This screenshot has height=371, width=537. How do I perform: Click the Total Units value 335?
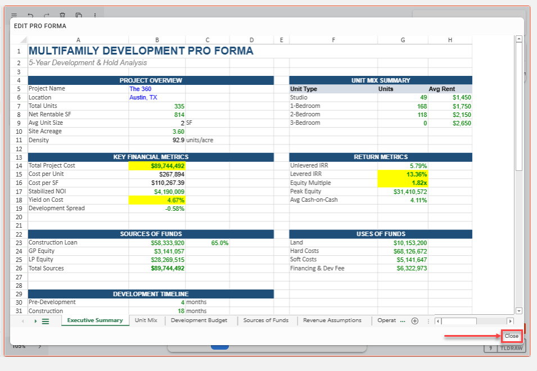click(157, 106)
